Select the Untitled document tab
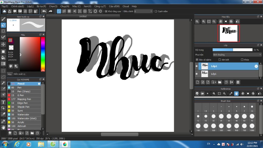The width and height of the screenshot is (263, 148). click(83, 16)
